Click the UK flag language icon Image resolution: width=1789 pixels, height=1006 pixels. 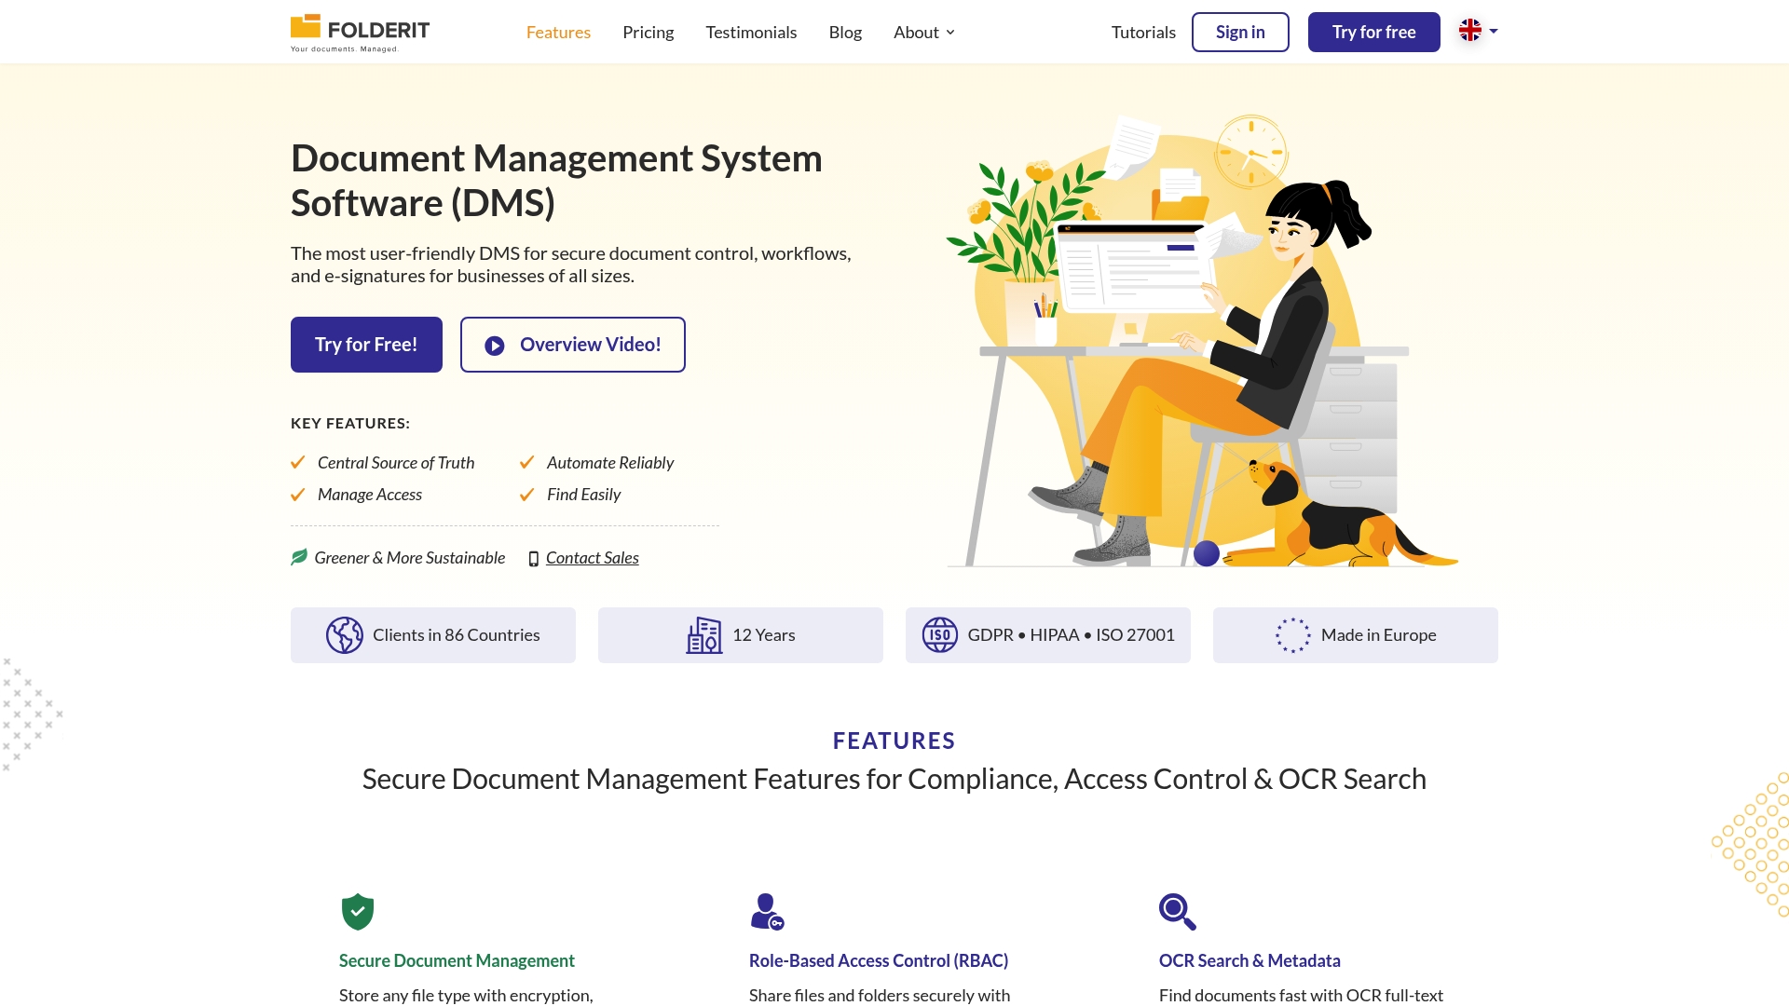tap(1470, 31)
